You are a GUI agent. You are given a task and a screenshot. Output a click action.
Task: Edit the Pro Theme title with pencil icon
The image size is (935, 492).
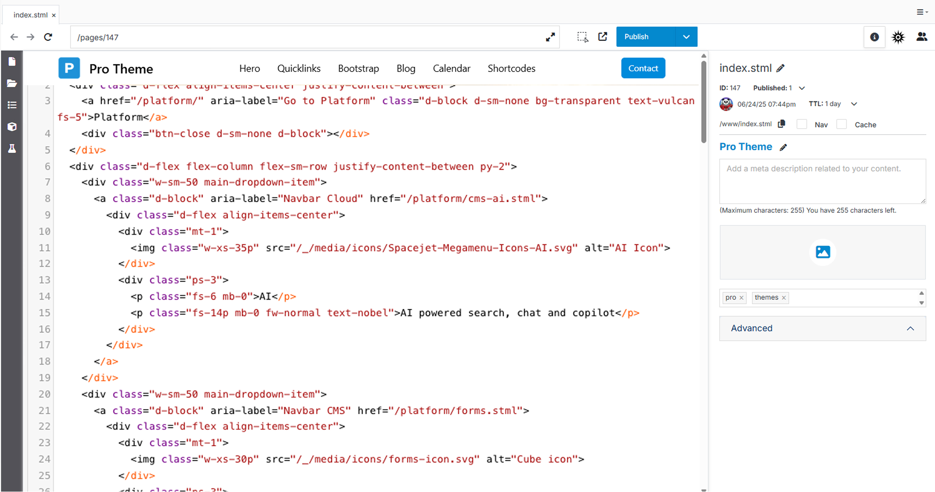783,147
